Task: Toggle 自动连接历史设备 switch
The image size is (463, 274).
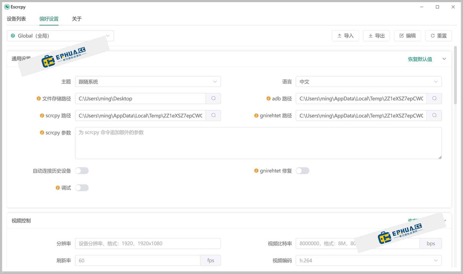Action: (82, 171)
